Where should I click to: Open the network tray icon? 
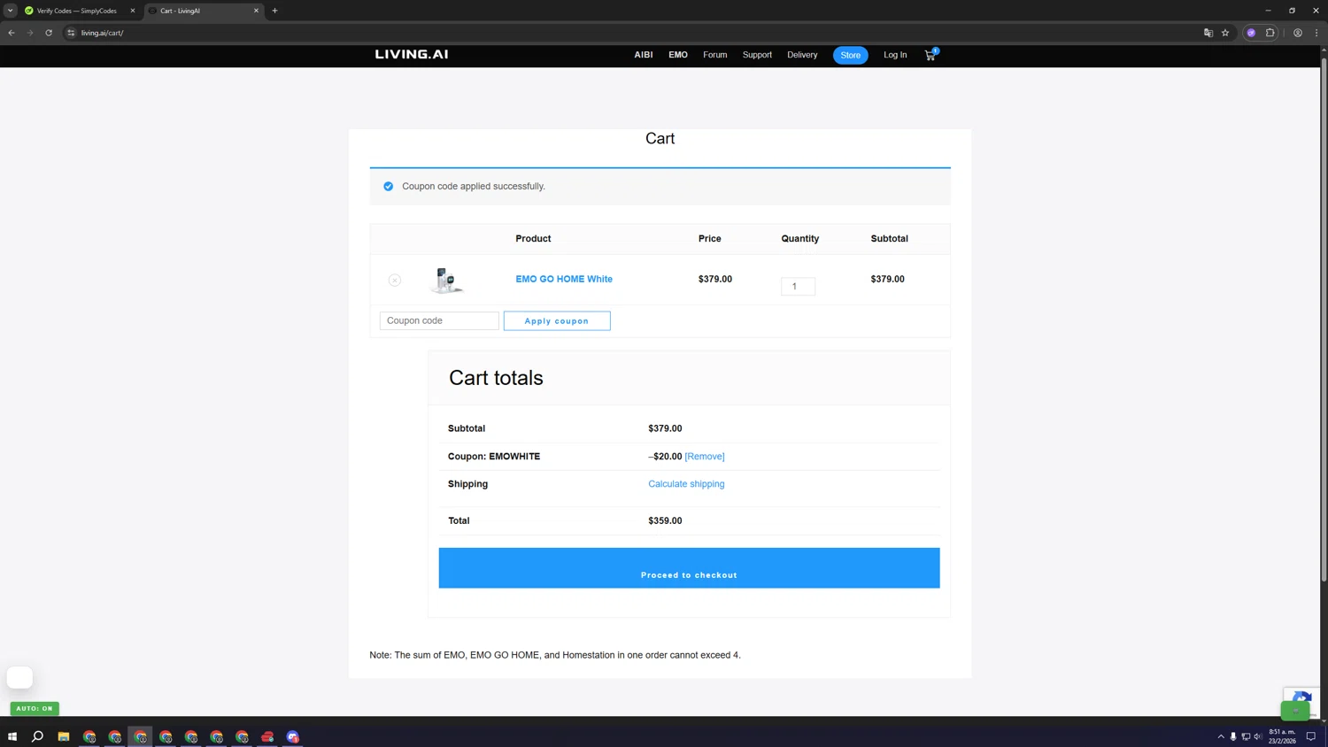coord(1246,736)
